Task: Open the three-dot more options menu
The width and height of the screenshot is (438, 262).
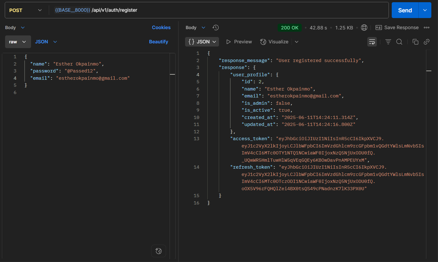Action: click(427, 28)
